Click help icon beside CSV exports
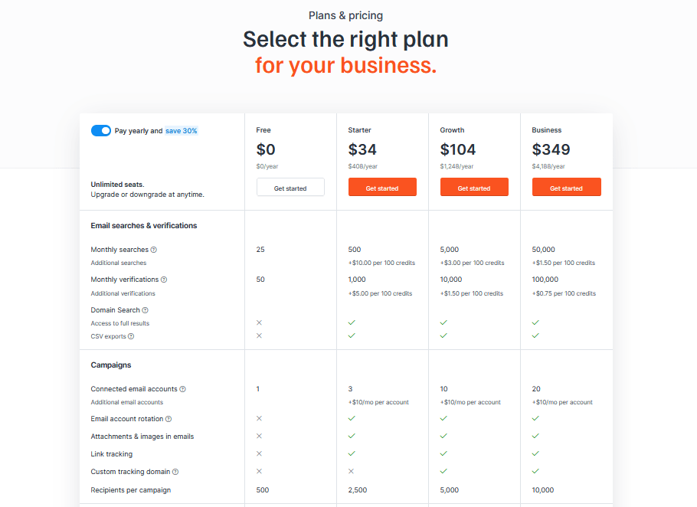 (131, 336)
